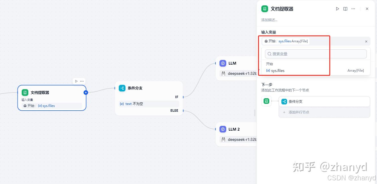
Task: Select the LLM 2 node on canvas
Action: click(x=234, y=129)
